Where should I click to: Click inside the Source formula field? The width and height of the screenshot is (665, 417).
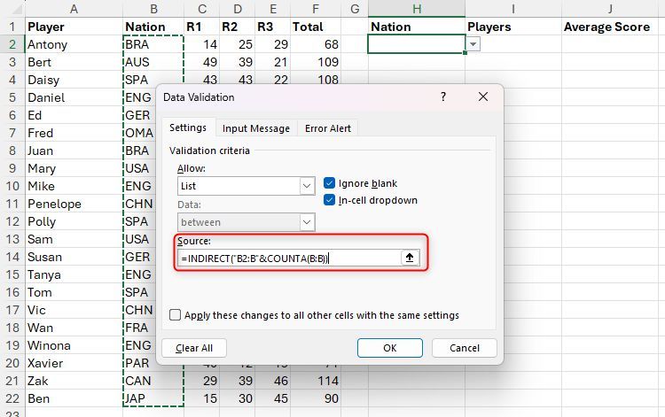[288, 258]
